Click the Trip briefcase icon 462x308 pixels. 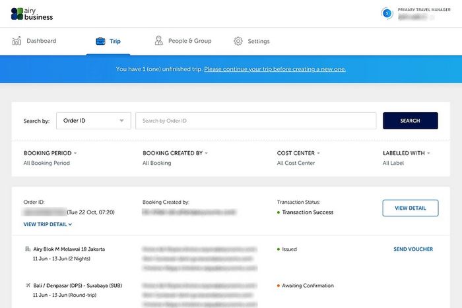tap(100, 41)
